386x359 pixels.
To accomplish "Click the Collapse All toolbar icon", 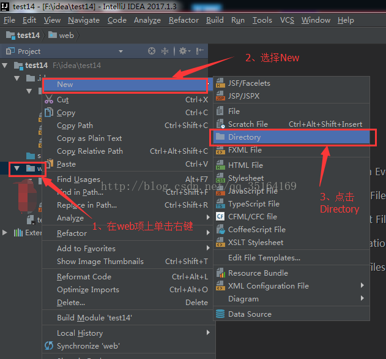I will [x=165, y=51].
